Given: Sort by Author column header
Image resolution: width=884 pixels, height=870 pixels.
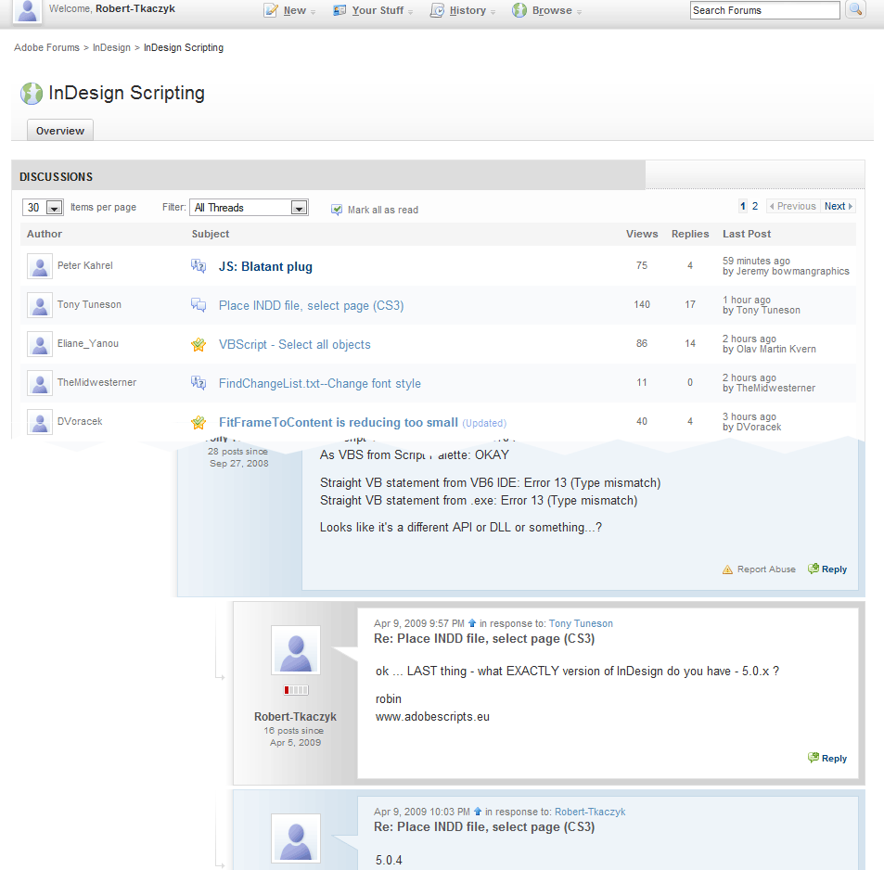Looking at the screenshot, I should pyautogui.click(x=45, y=234).
